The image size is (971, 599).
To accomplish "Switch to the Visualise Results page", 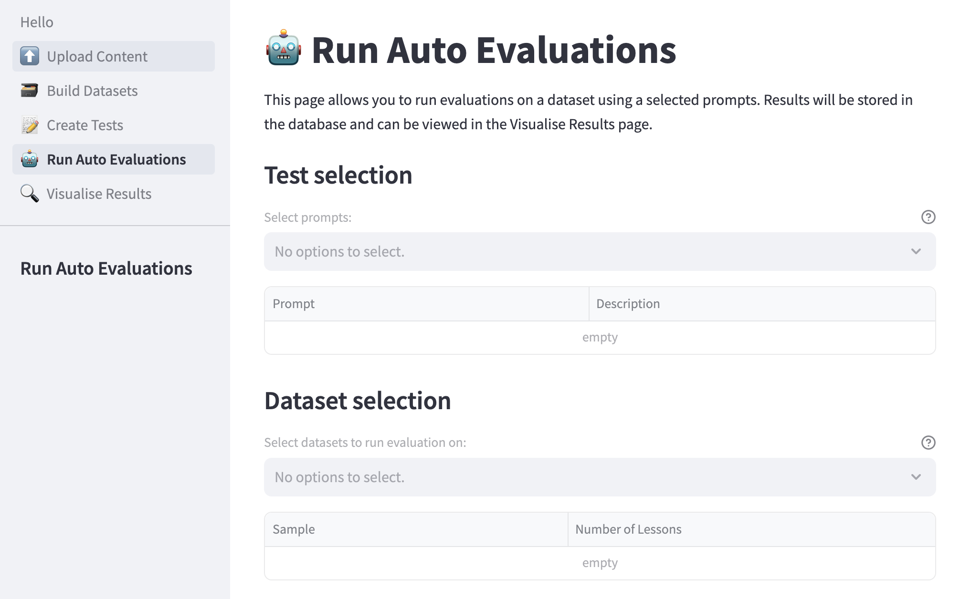I will (x=99, y=194).
